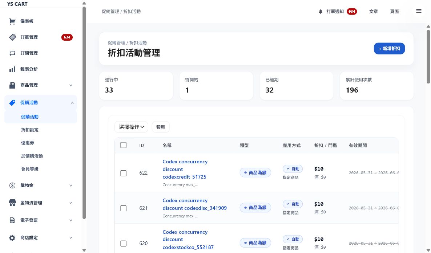This screenshot has height=253, width=431.
Task: Open the dashboard cart icon
Action: click(x=12, y=21)
